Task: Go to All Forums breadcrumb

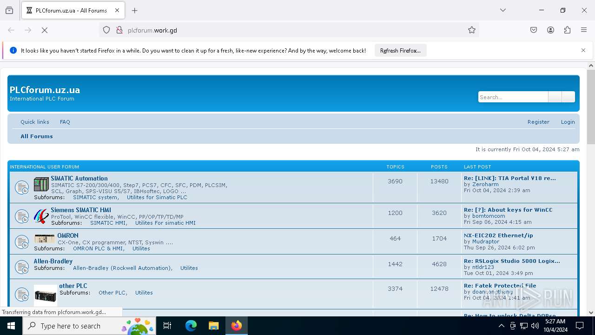Action: pos(37,136)
